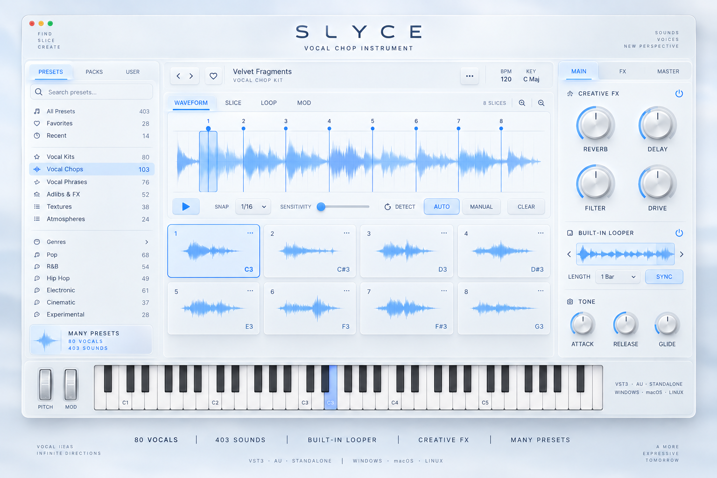The width and height of the screenshot is (717, 478).
Task: Click the Clear slices button
Action: pos(526,207)
